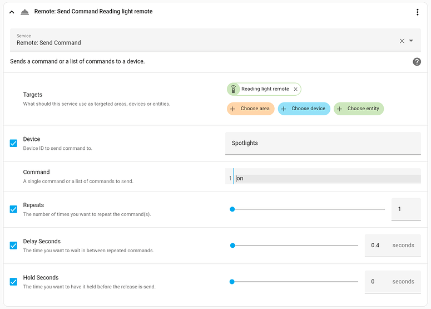
Task: Click plus icon on Choose area chip
Action: 233,109
